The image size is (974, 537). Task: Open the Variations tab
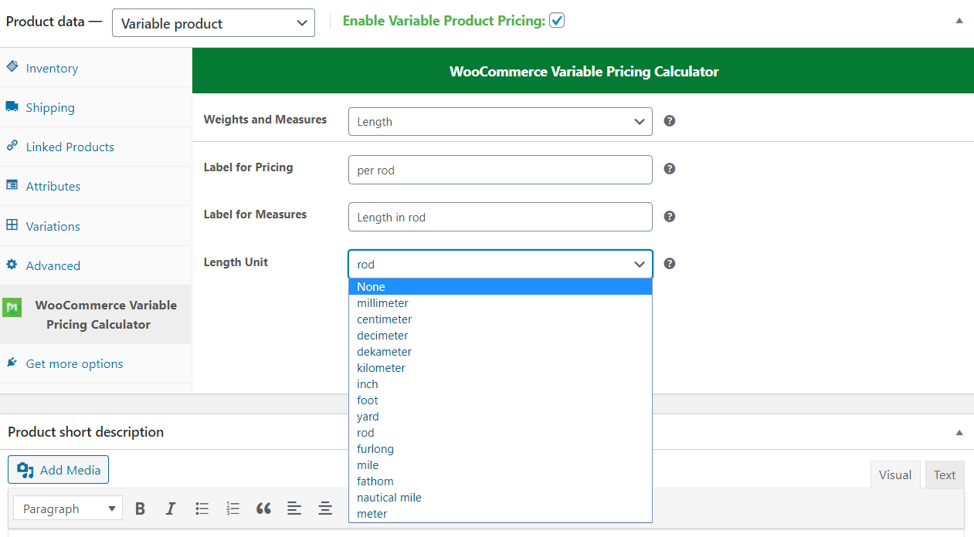[53, 226]
